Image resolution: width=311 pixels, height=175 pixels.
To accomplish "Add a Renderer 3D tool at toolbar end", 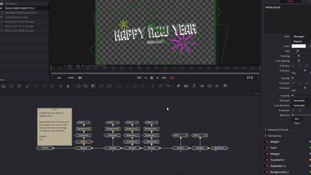I will pyautogui.click(x=225, y=86).
